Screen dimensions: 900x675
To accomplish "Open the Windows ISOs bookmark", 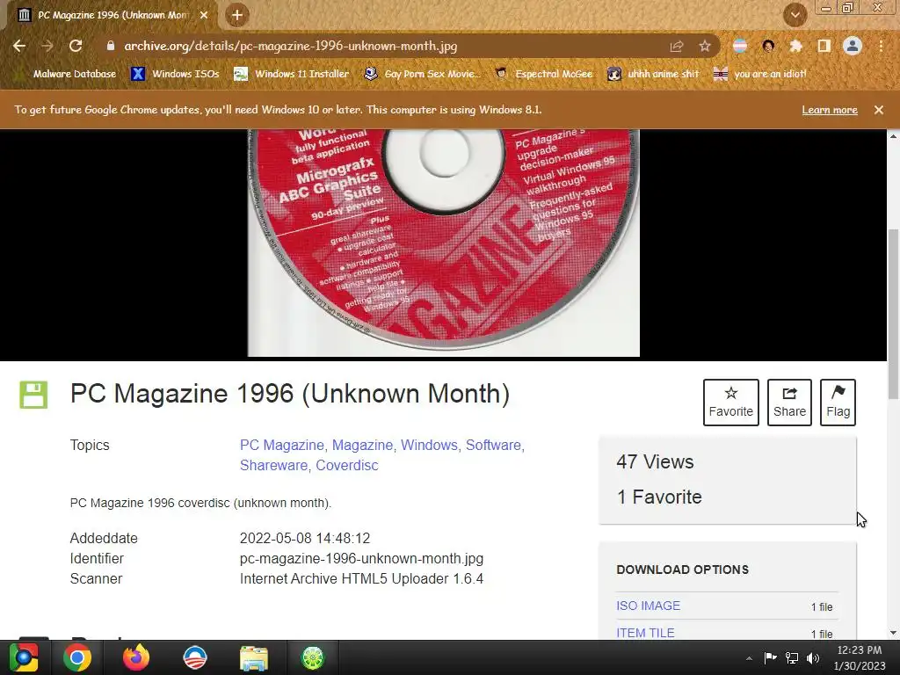I will coord(175,74).
